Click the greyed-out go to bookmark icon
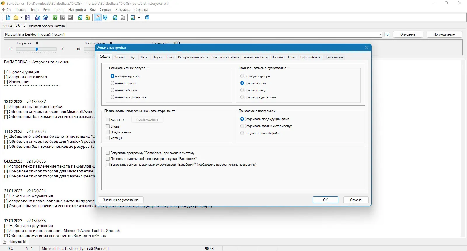 123,18
